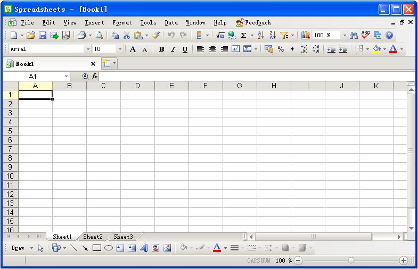Decrease the font size
The image size is (418, 269).
coord(145,49)
